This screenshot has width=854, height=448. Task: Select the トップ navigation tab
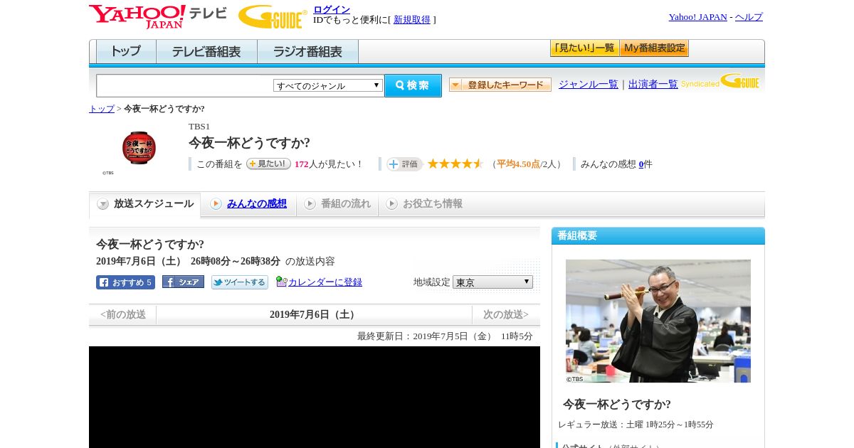(126, 52)
